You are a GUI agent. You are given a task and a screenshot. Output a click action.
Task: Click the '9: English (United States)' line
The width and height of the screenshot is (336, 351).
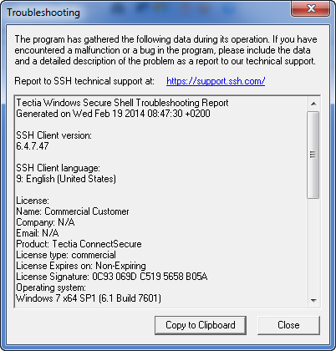pyautogui.click(x=66, y=179)
